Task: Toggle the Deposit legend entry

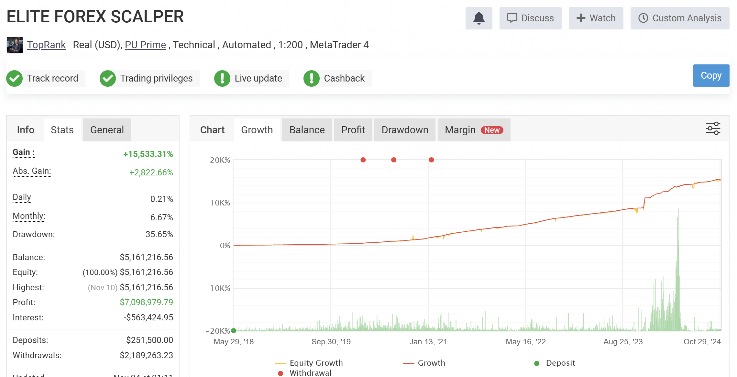Action: coord(560,363)
